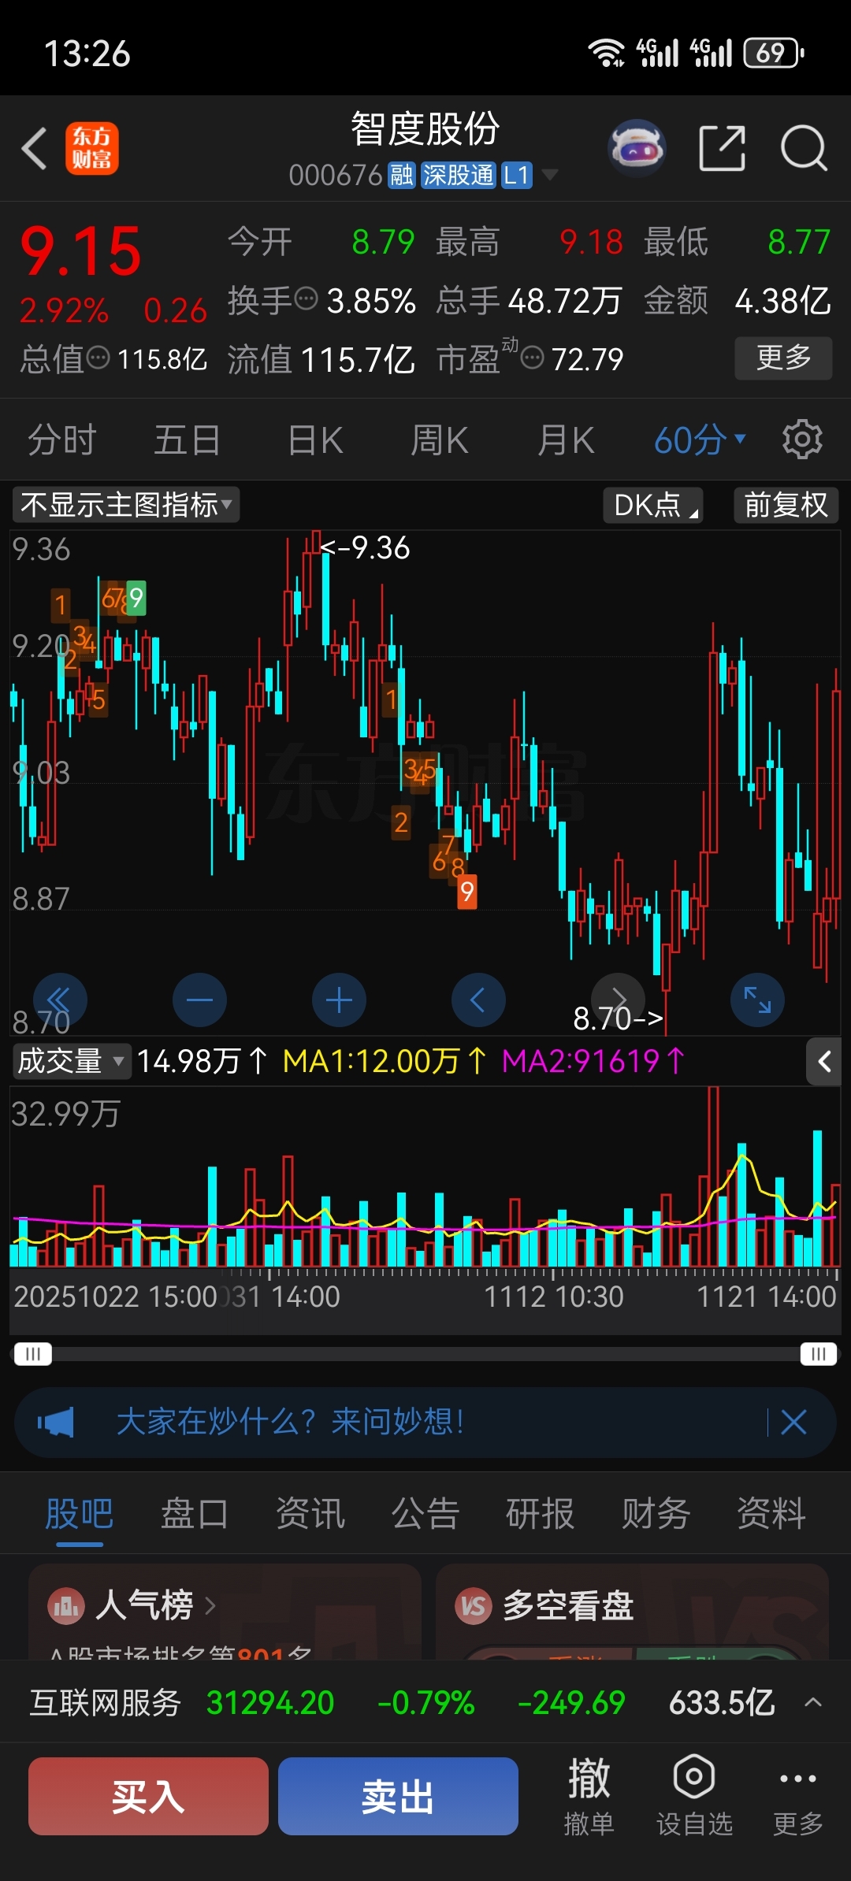Viewport: 851px width, 1881px height.
Task: Select the 资讯 tab
Action: [310, 1513]
